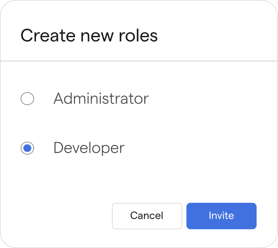
Task: Confirm the role by clicking Invite
Action: point(221,216)
